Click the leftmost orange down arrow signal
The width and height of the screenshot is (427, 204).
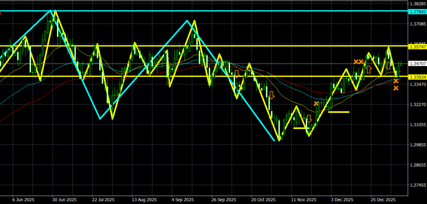pos(237,74)
